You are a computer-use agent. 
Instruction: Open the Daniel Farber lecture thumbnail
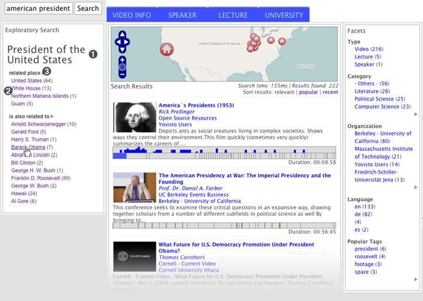(134, 187)
